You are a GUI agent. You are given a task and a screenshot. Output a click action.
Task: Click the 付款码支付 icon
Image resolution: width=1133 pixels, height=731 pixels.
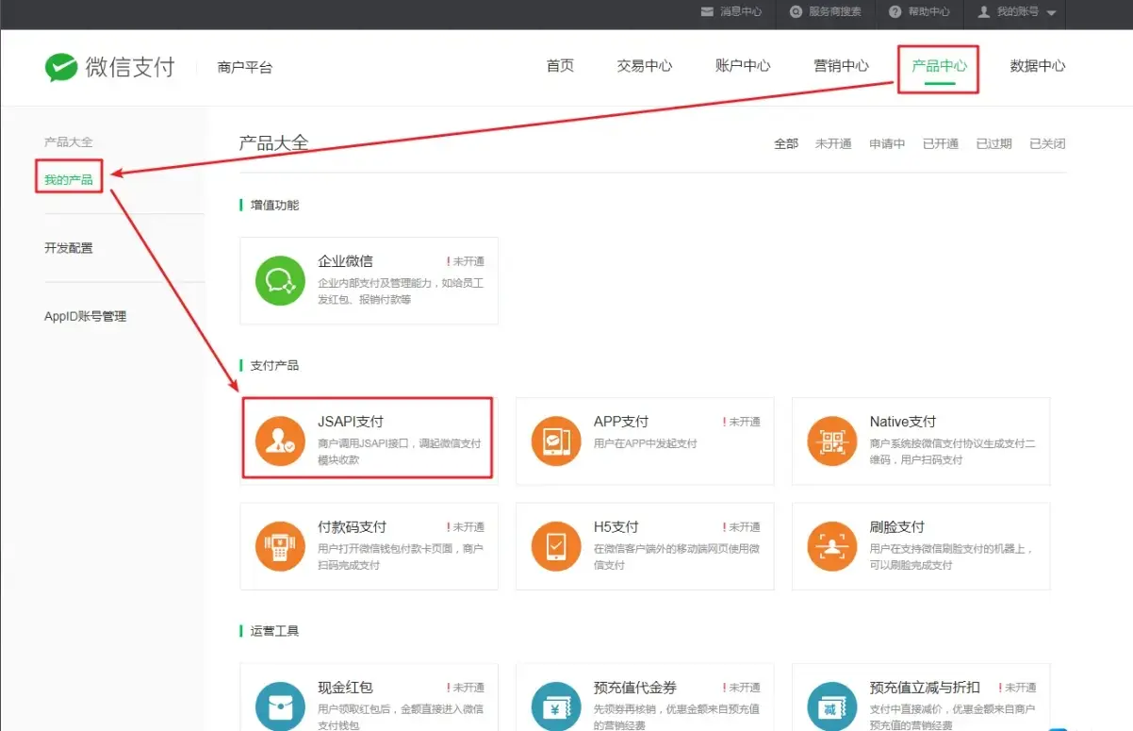[280, 546]
